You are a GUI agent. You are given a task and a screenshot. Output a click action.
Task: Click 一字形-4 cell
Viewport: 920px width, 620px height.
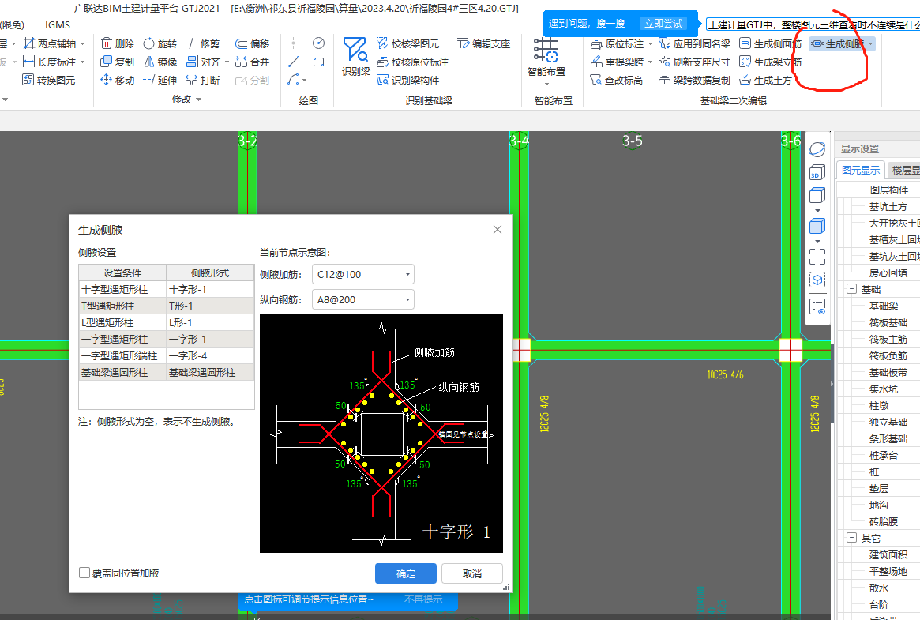(210, 356)
